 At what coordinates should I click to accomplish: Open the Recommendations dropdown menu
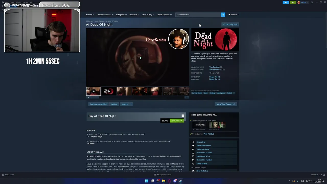point(105,15)
